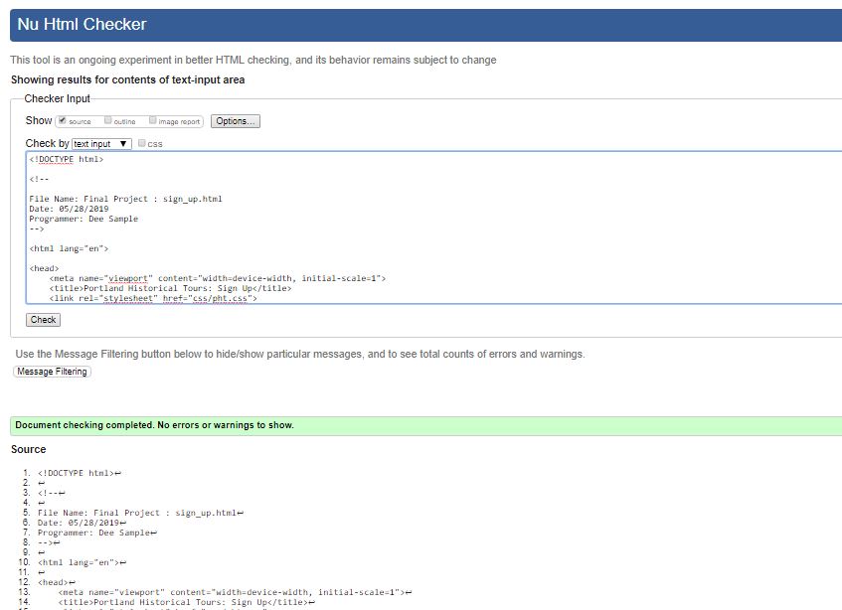Click source line 13 meta viewport tag
Viewport: 842px width, 610px height.
[235, 592]
